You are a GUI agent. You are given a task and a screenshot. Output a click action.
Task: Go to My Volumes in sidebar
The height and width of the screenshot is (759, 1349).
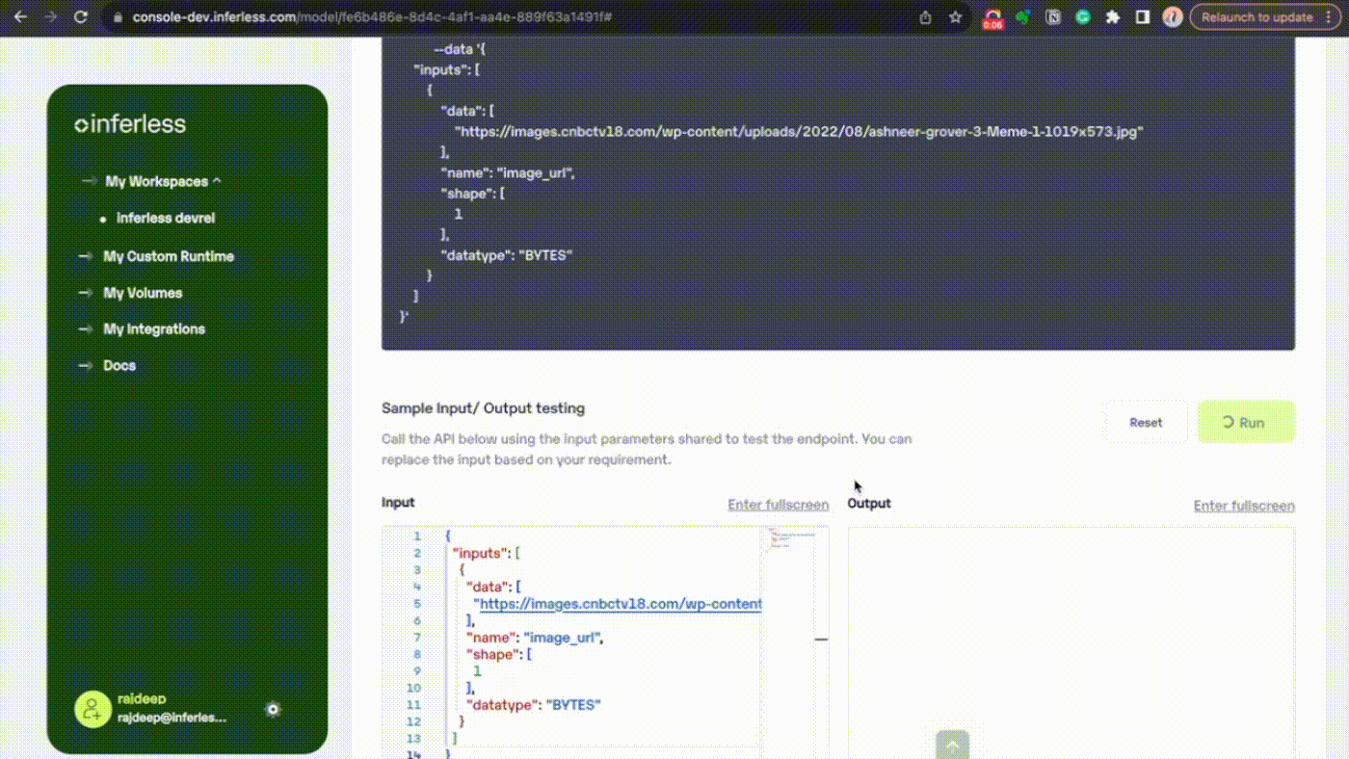pyautogui.click(x=143, y=293)
